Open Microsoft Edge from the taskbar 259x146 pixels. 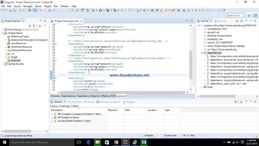(x=88, y=142)
